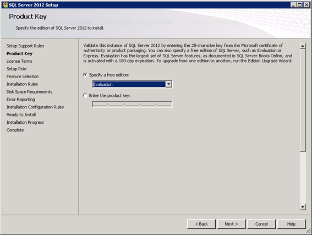Viewport: 312px width, 235px height.
Task: Cancel the SQL Server setup
Action: [x=261, y=224]
